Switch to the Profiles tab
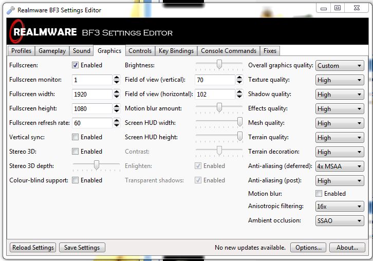 (x=21, y=51)
